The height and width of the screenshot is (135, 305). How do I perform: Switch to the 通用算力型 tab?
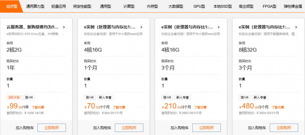coord(35,6)
